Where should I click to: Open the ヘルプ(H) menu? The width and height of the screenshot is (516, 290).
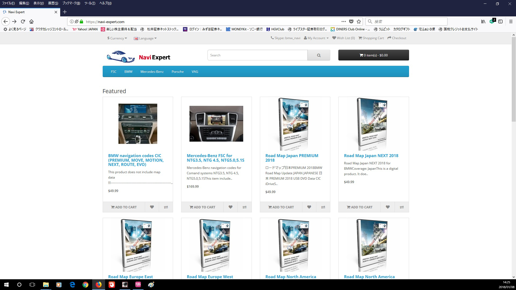click(105, 3)
